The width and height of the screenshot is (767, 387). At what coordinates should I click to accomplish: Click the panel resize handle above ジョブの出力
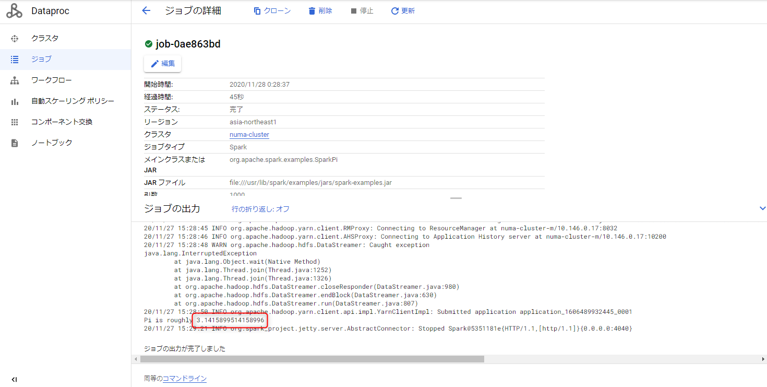[x=456, y=198]
